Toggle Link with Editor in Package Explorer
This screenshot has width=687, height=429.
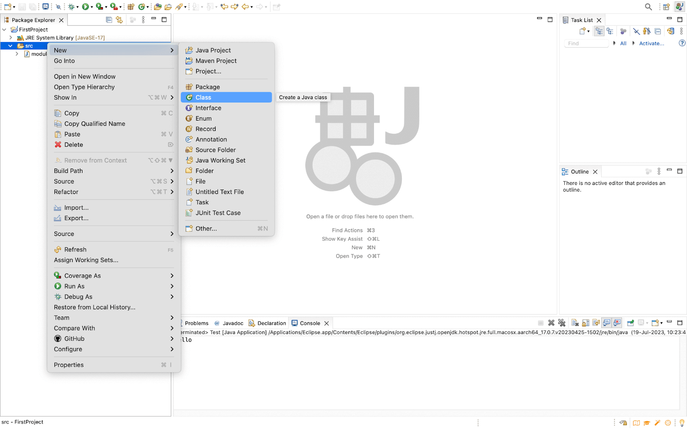119,20
